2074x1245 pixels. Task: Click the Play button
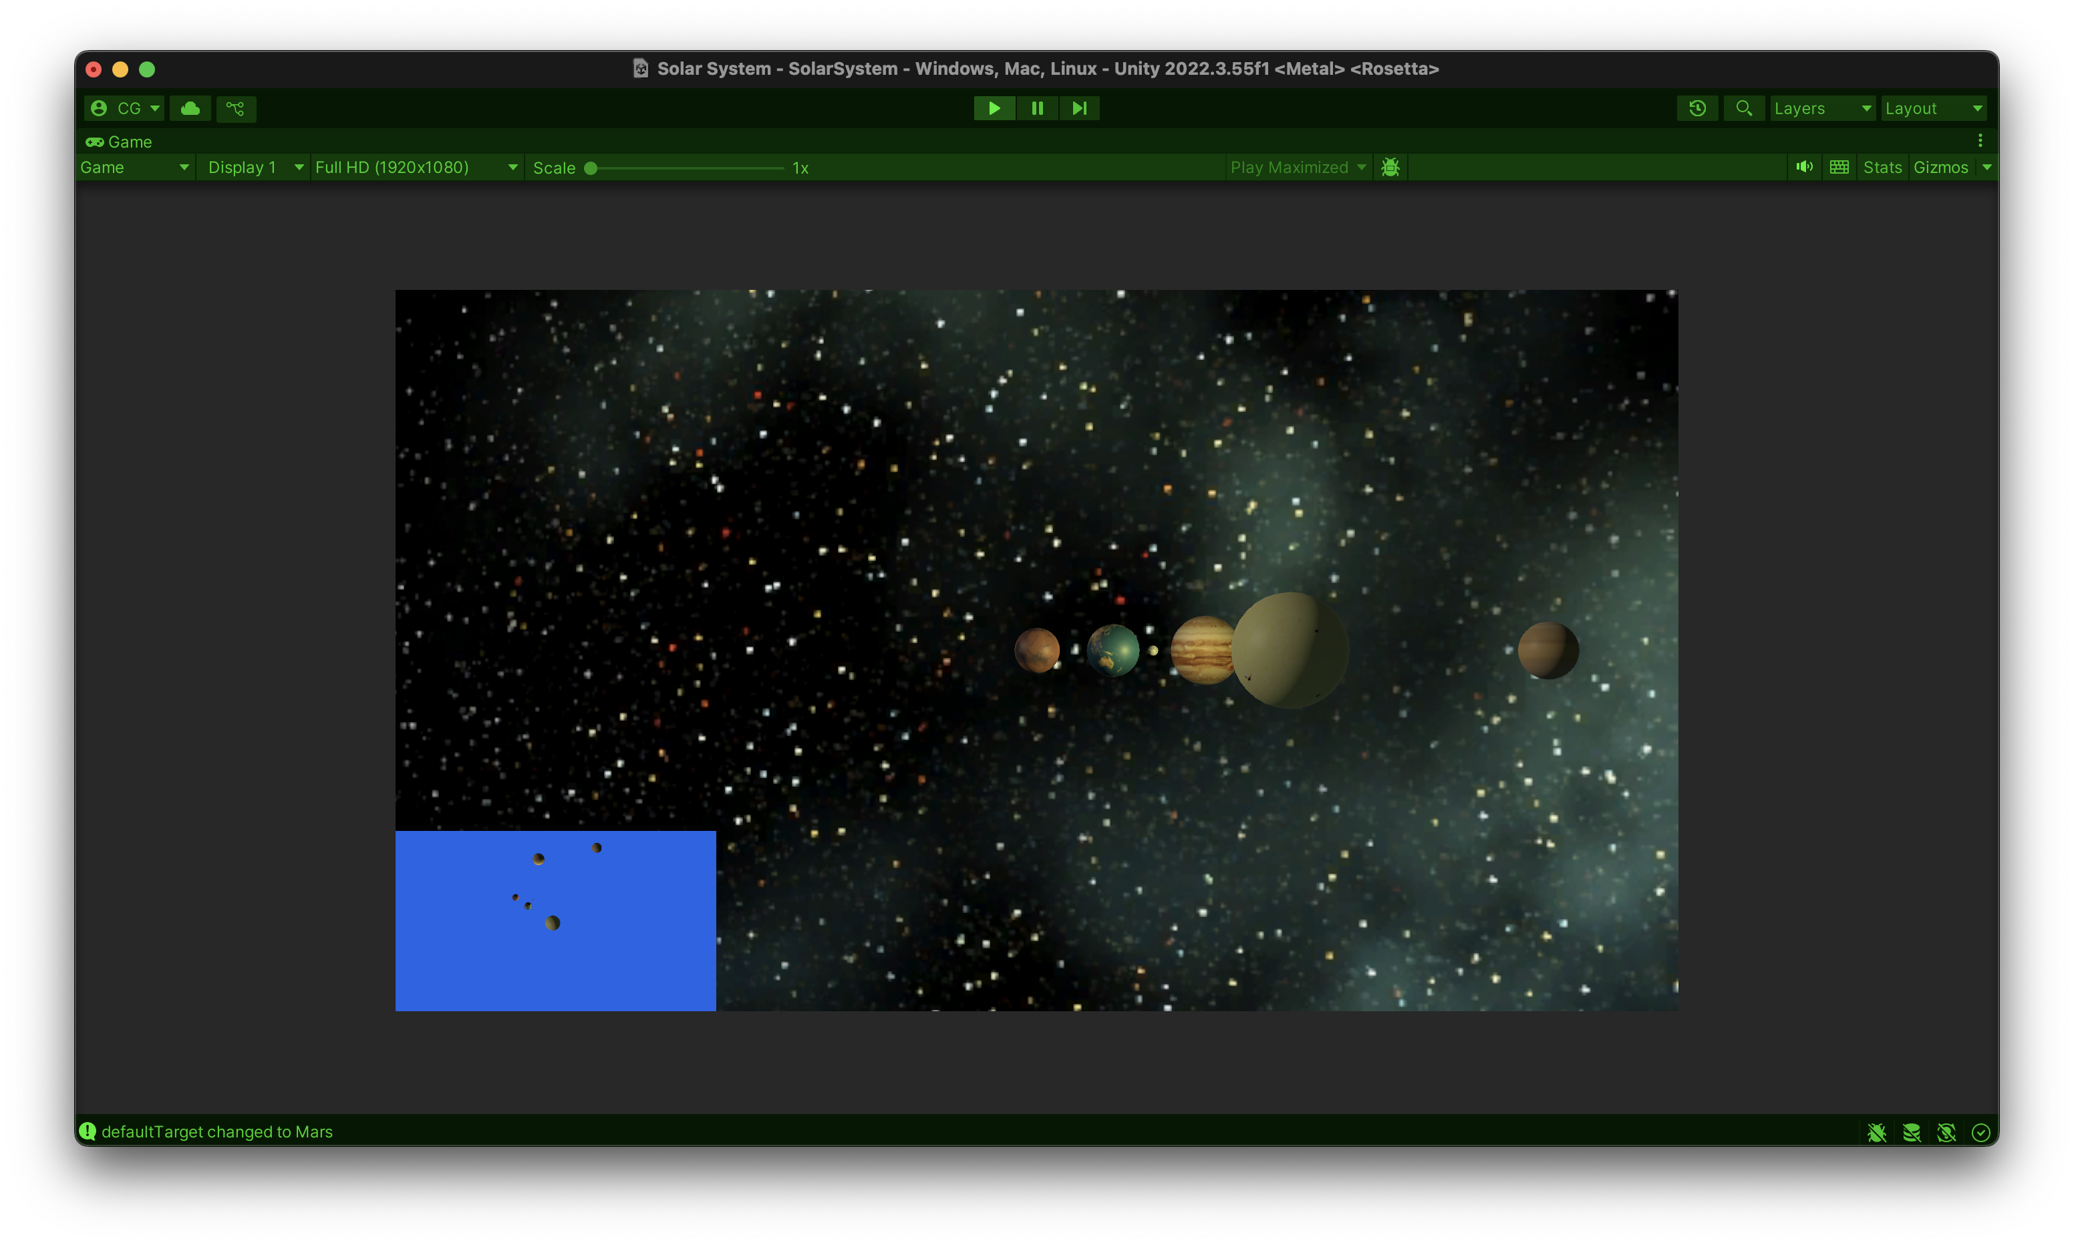(994, 108)
